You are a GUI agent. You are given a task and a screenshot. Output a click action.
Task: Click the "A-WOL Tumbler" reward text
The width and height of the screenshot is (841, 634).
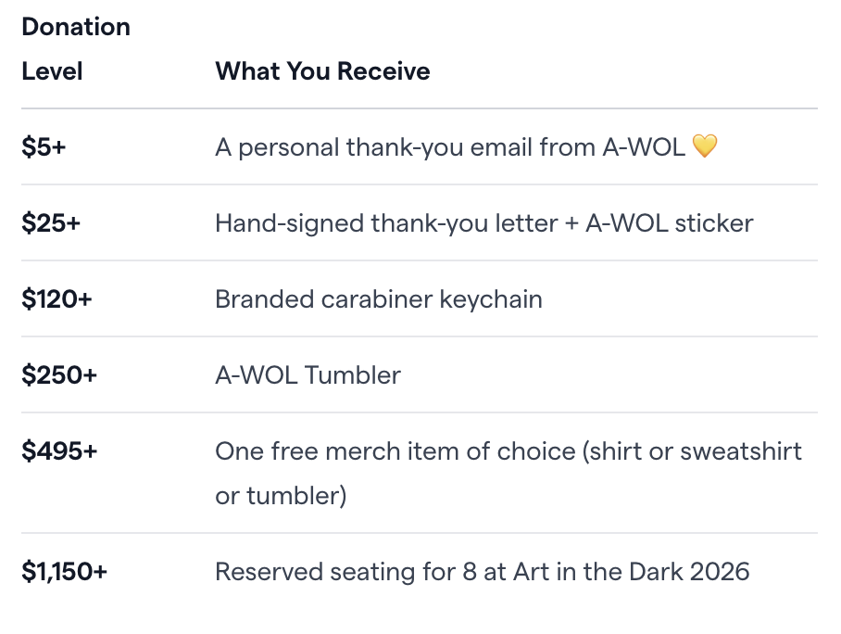coord(308,375)
